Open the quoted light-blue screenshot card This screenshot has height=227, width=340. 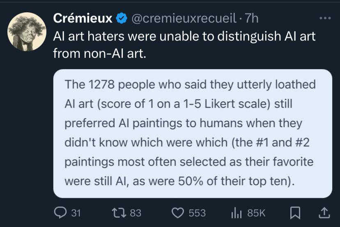[193, 134]
